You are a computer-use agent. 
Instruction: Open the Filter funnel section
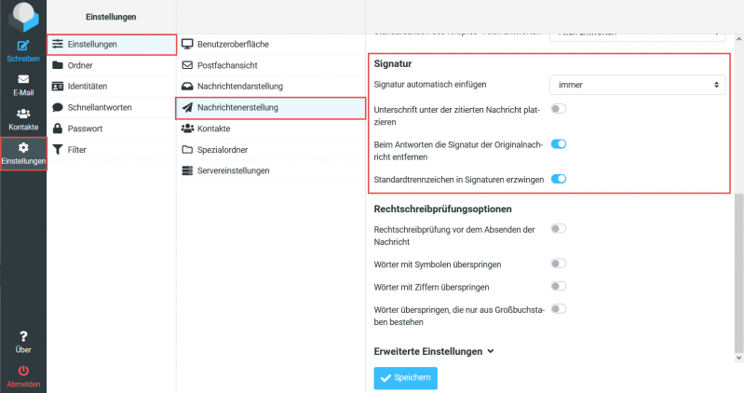77,149
